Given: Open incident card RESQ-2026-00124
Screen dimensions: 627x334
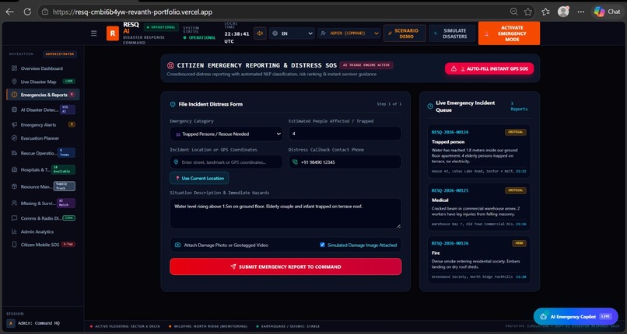Looking at the screenshot, I should [479, 151].
